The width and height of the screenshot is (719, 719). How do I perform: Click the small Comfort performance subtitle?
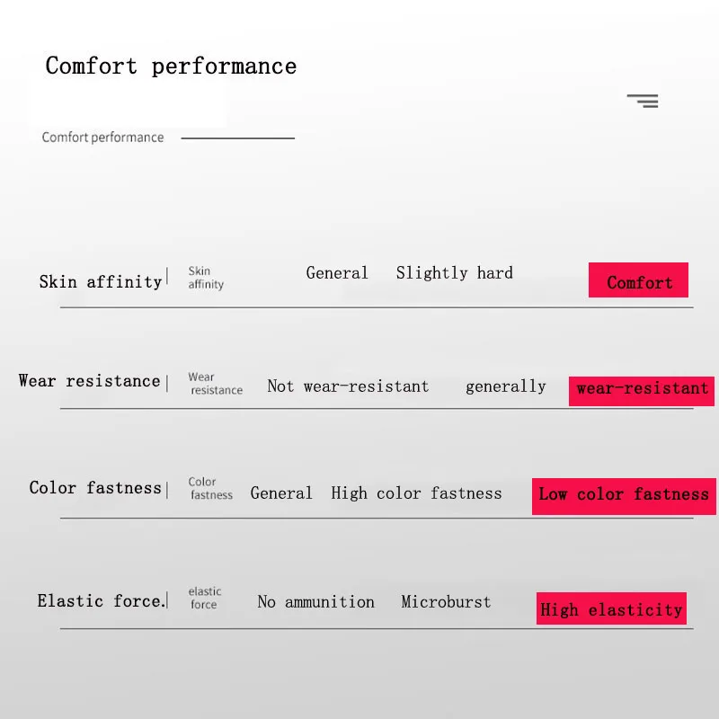pyautogui.click(x=102, y=138)
